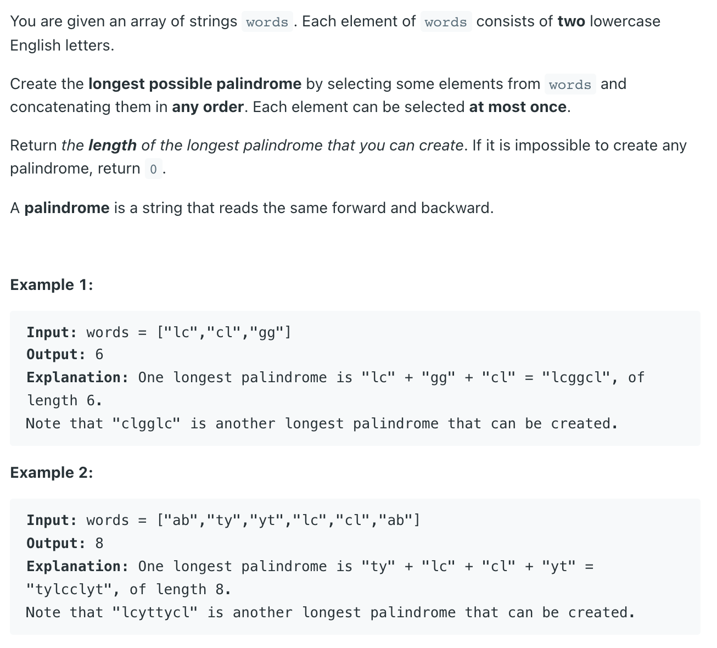Click the bold phrase "at most once"
Image resolution: width=717 pixels, height=648 pixels.
tap(517, 107)
